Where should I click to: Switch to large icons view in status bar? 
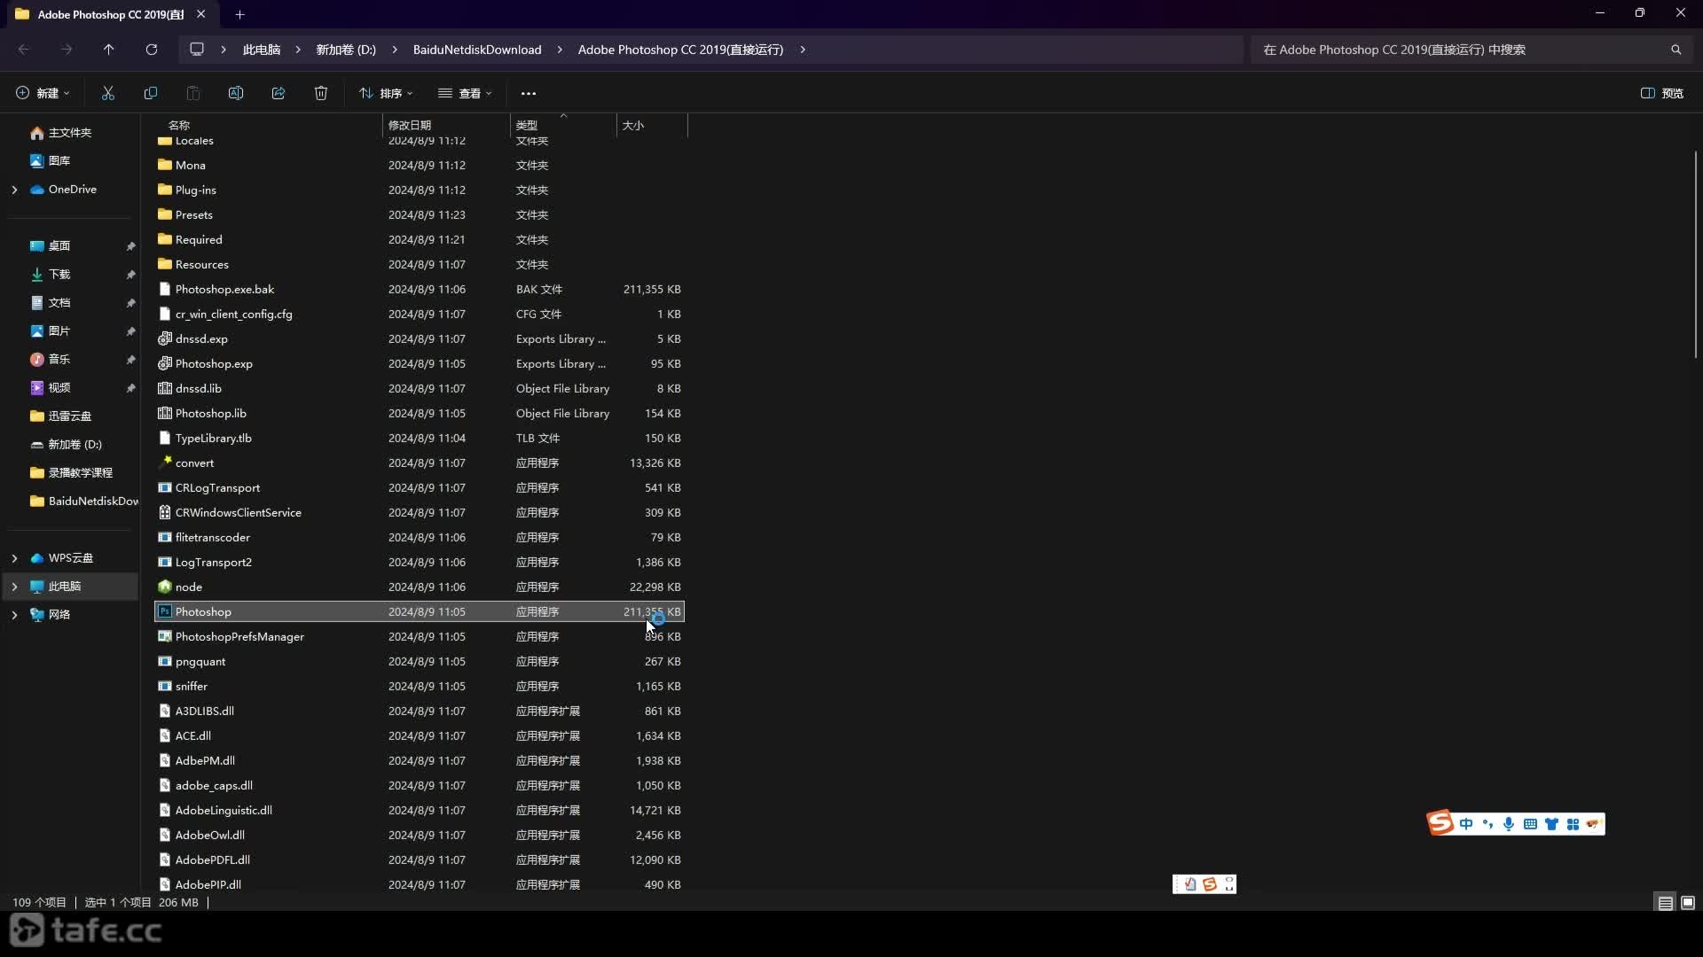(1688, 903)
